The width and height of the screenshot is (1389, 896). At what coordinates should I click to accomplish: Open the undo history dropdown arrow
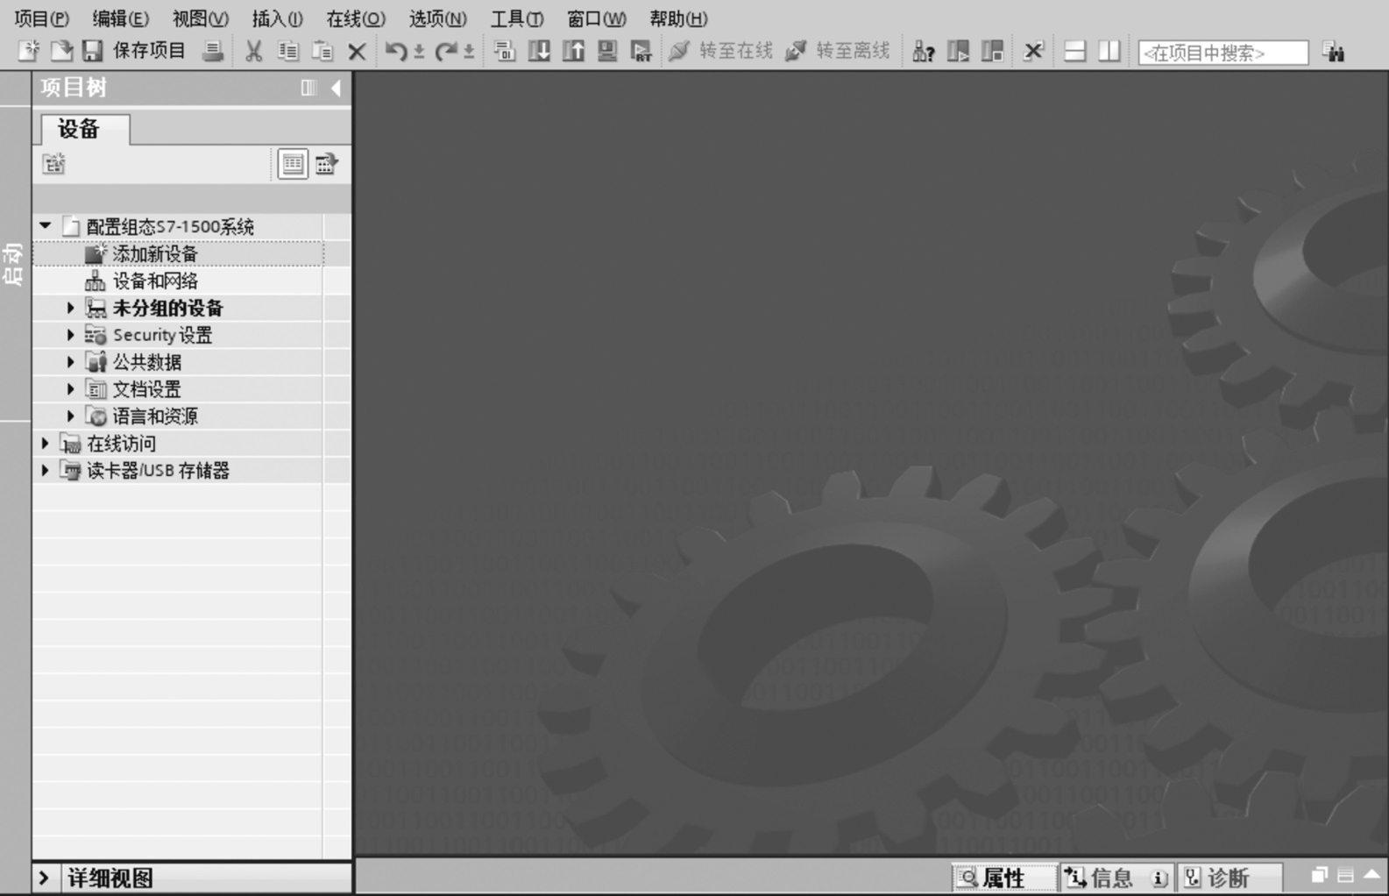420,52
